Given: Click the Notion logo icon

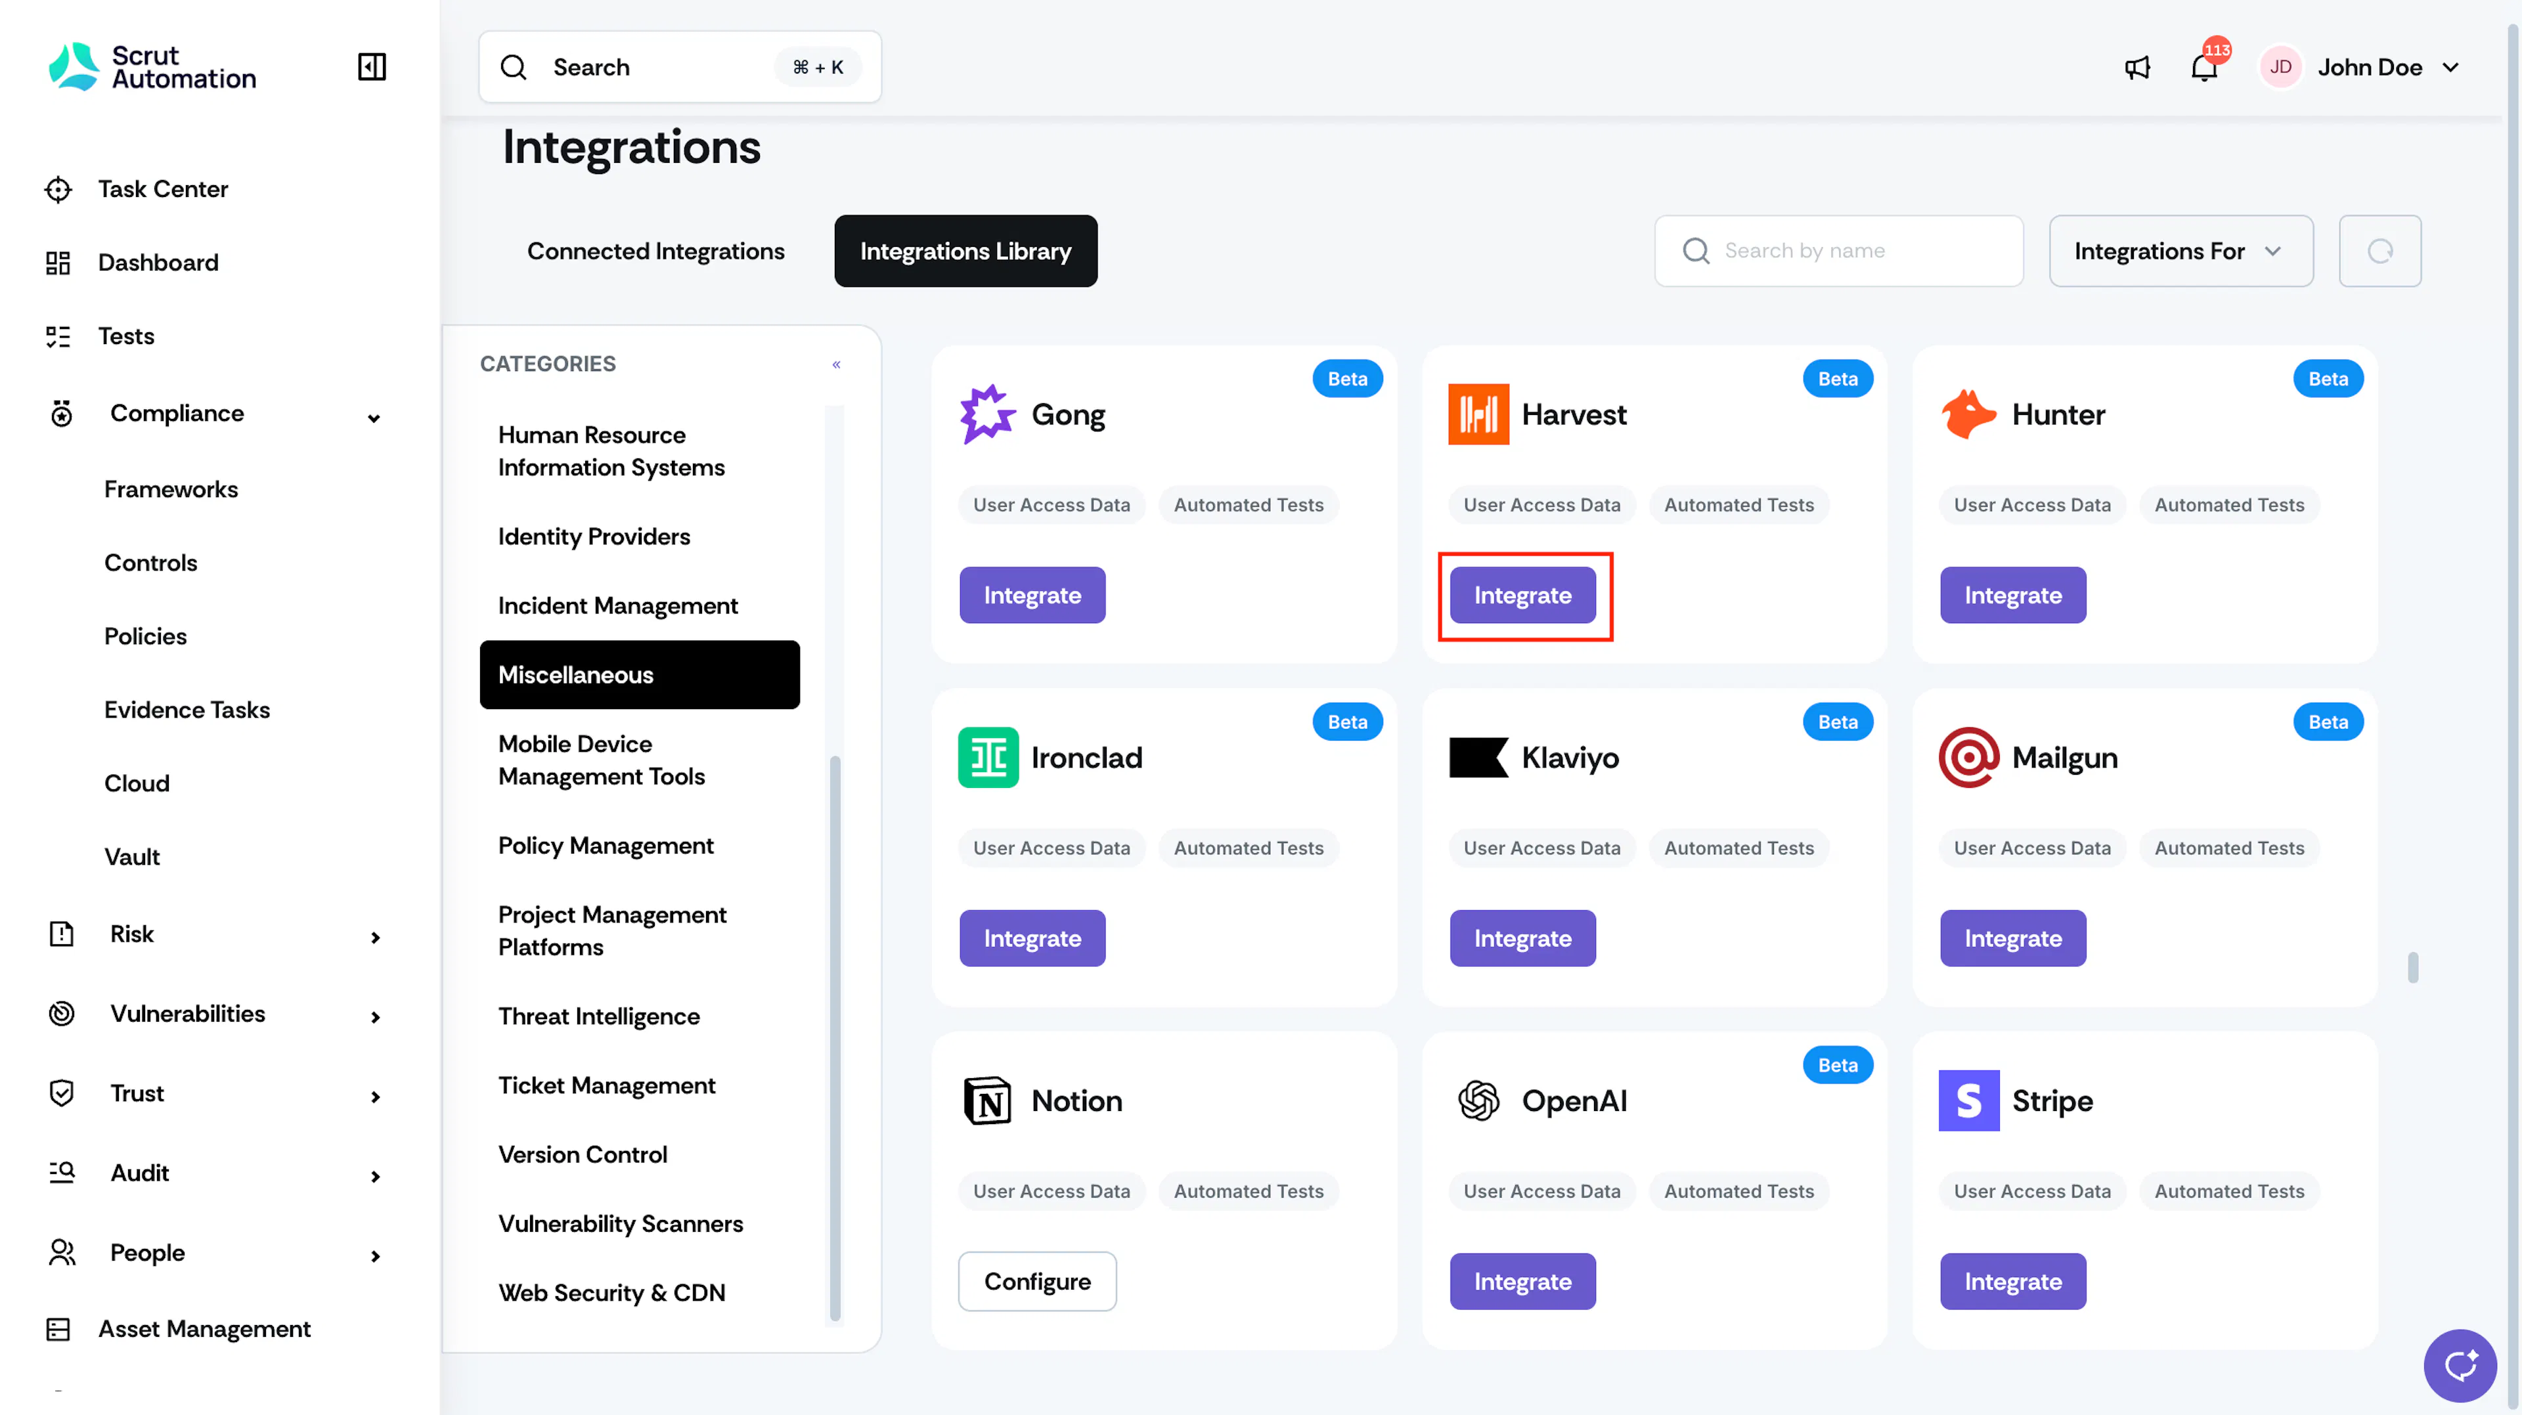Looking at the screenshot, I should pos(988,1101).
